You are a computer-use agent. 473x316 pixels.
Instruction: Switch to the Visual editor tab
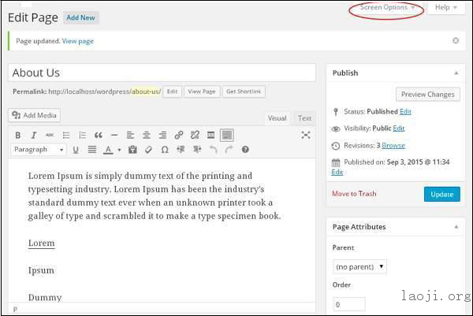point(277,118)
